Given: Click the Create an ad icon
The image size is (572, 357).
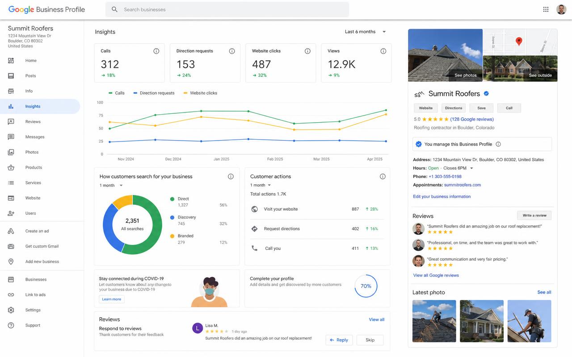Looking at the screenshot, I should click(11, 231).
